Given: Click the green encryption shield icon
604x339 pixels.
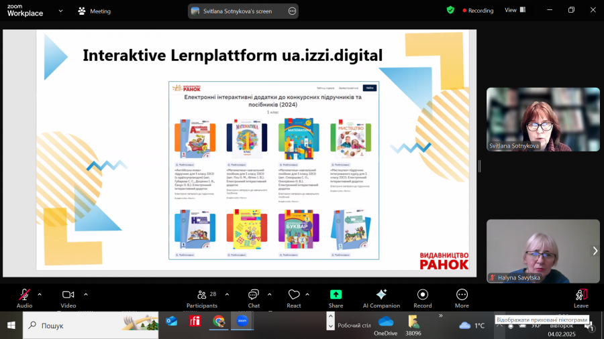Looking at the screenshot, I should pyautogui.click(x=450, y=10).
